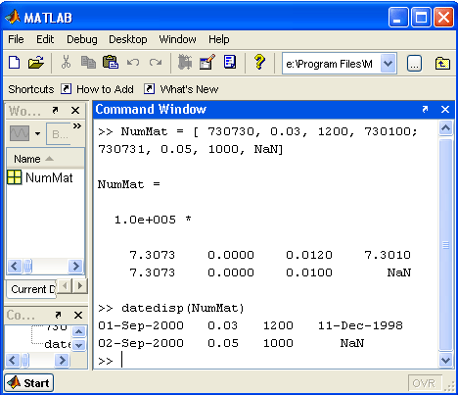This screenshot has height=395, width=458.
Task: Click the '01-Sep-2000' output value
Action: (x=141, y=325)
